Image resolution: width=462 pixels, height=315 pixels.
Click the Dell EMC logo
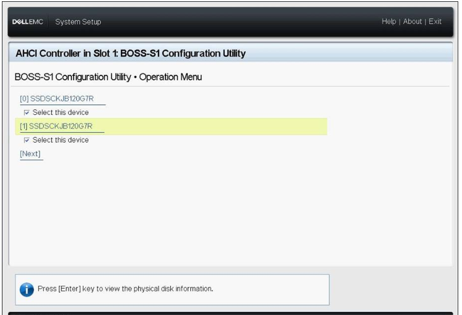tap(28, 22)
